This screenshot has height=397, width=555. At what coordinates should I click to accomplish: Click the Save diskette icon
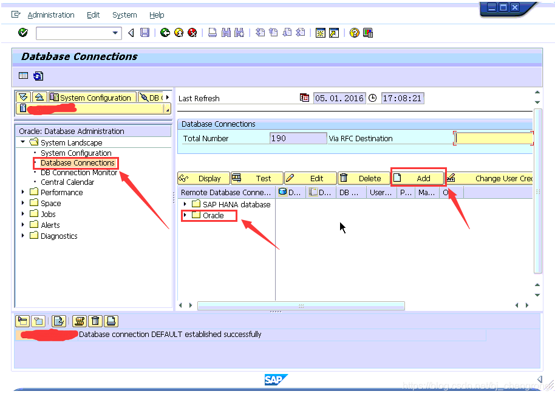pos(145,33)
